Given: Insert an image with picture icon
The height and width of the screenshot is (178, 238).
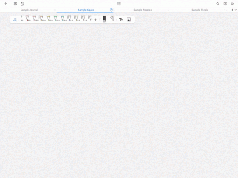Looking at the screenshot, I should point(129,20).
